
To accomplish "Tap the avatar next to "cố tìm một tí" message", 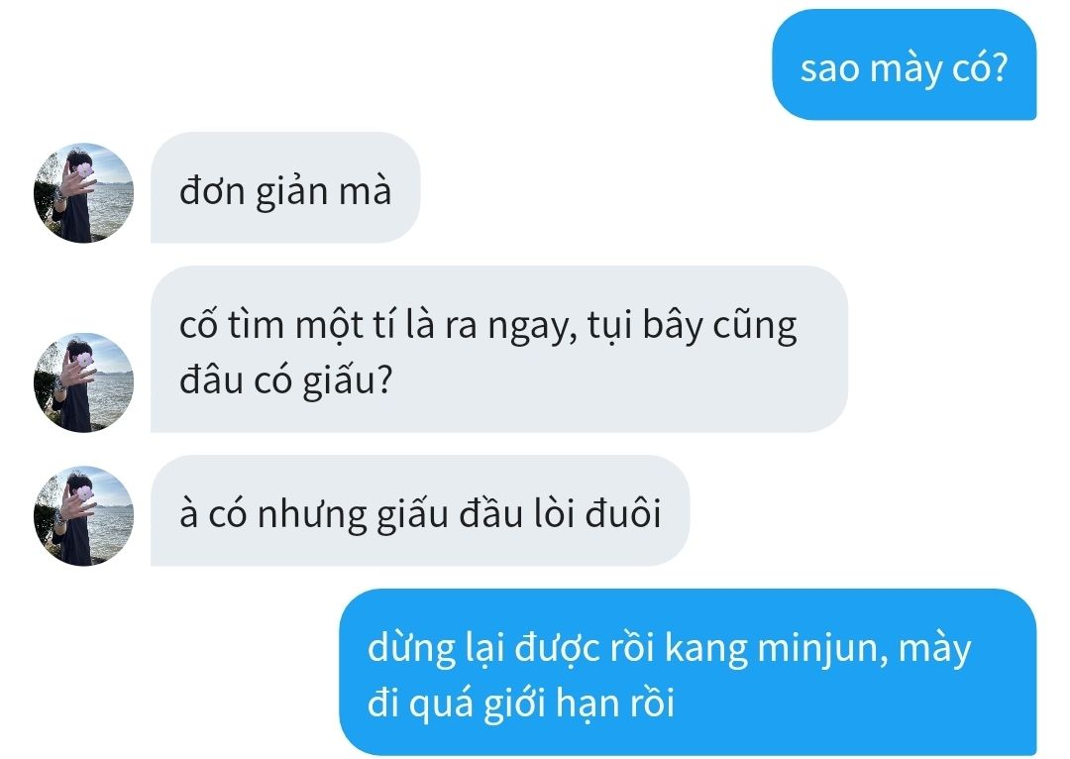I will [x=83, y=382].
